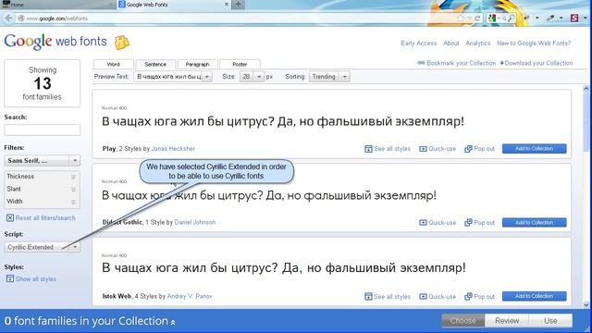Click Show all styles link
592x333 pixels.
coord(31,279)
